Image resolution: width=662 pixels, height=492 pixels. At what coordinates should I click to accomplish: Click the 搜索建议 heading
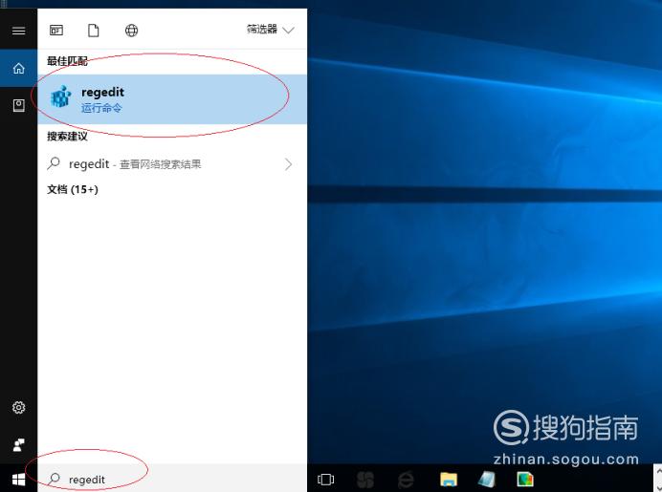coord(67,137)
